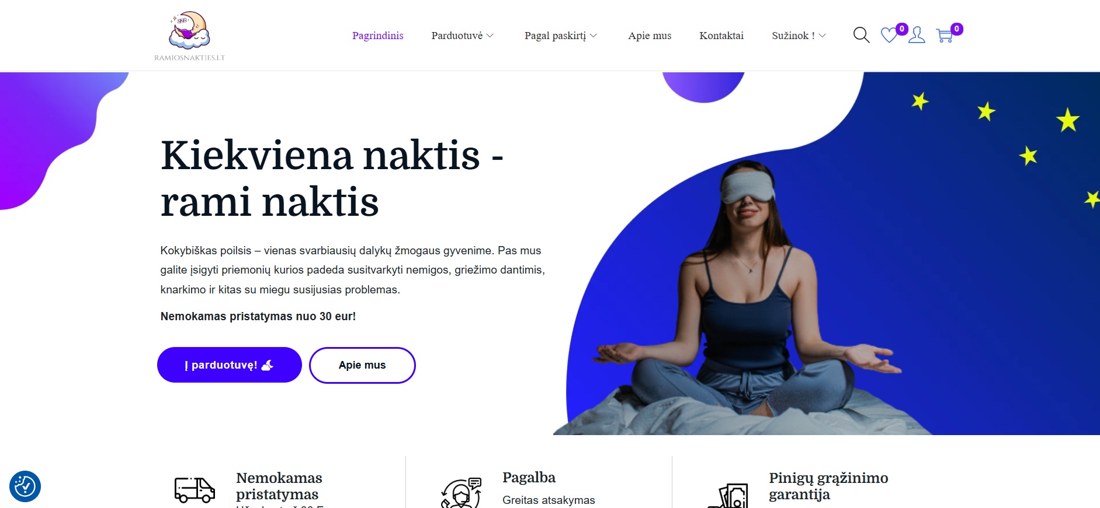Open the Apie mus menu item
Screen dimensions: 1100x508
650,36
